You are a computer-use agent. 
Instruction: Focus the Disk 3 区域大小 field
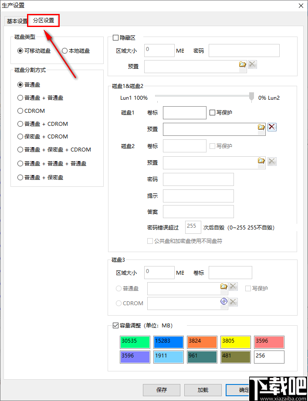[159, 273]
